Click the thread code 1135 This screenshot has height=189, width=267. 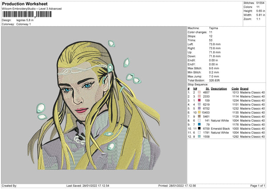pos(235,113)
